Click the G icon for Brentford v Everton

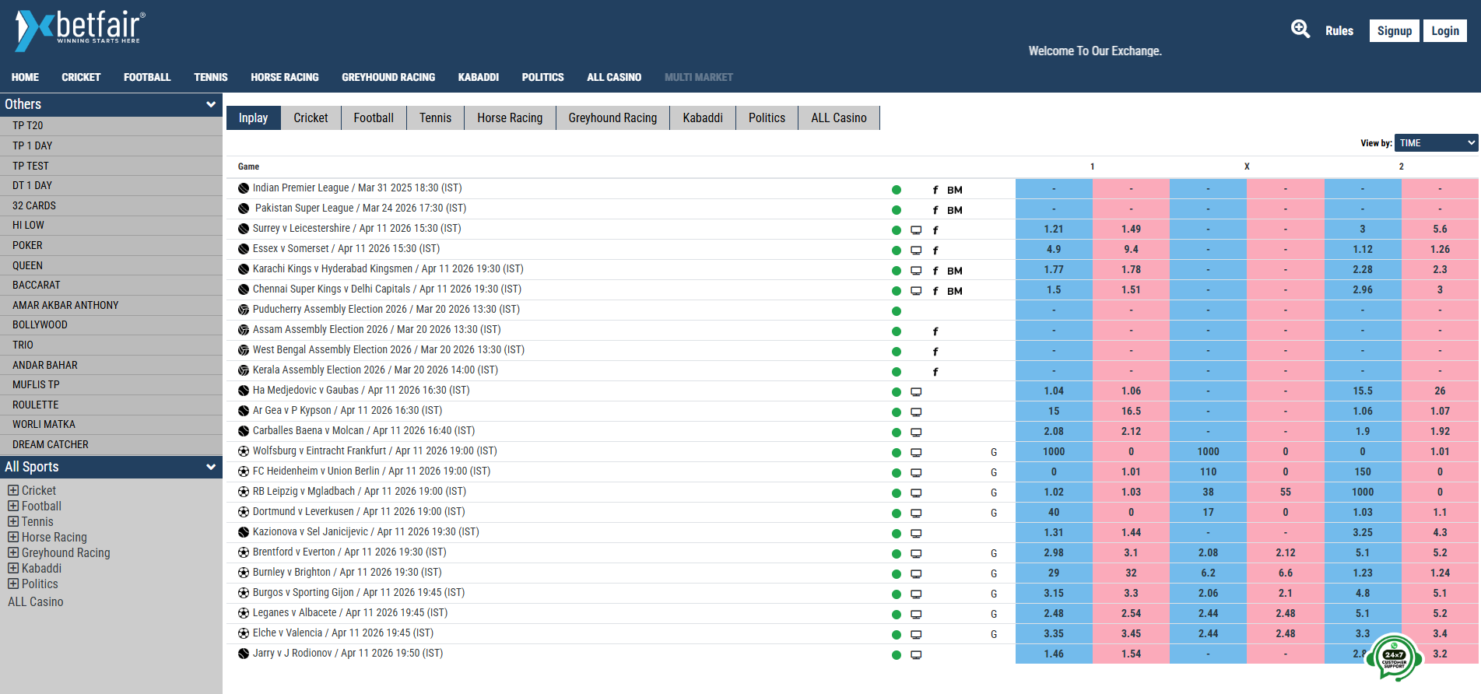click(x=994, y=553)
